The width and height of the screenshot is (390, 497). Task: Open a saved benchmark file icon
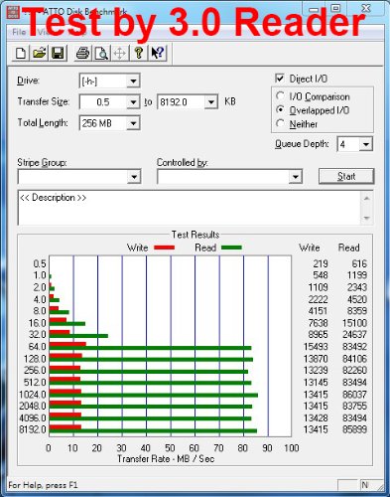(x=39, y=53)
